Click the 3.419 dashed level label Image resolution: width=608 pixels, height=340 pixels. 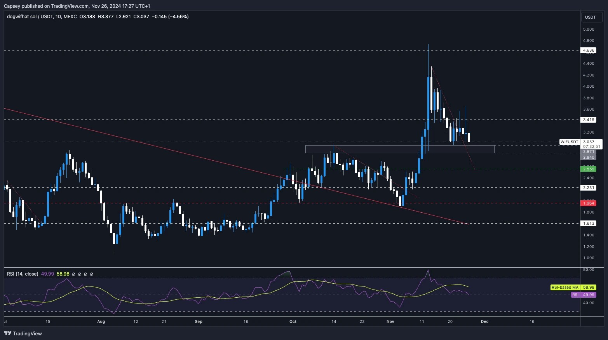[588, 120]
